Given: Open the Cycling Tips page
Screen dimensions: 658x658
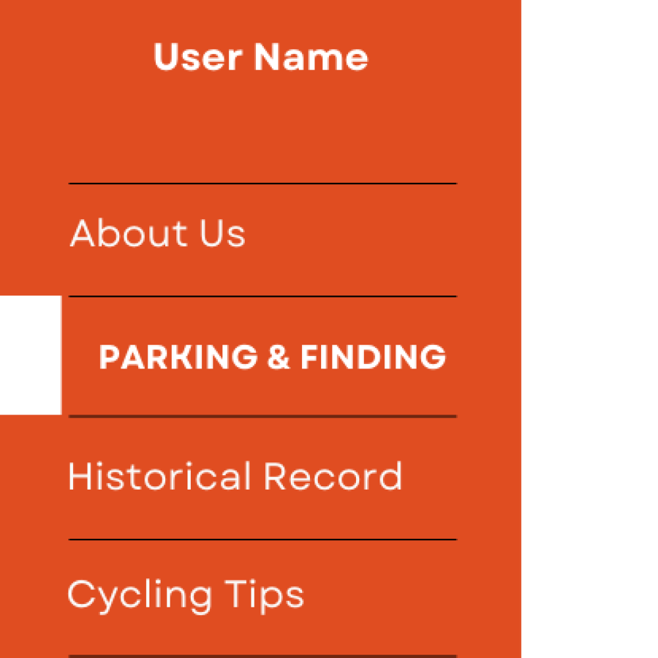Looking at the screenshot, I should click(x=186, y=595).
